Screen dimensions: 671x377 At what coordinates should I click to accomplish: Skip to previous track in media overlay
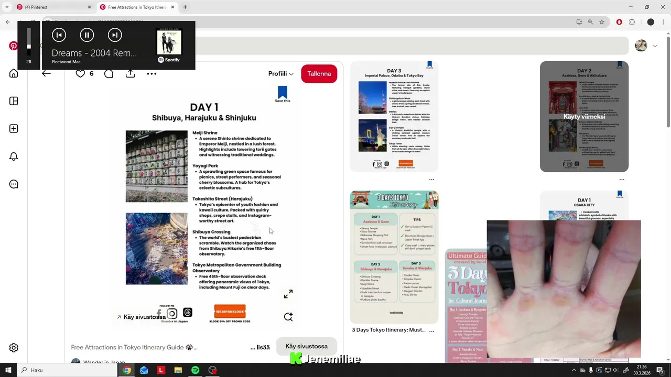[x=59, y=35]
